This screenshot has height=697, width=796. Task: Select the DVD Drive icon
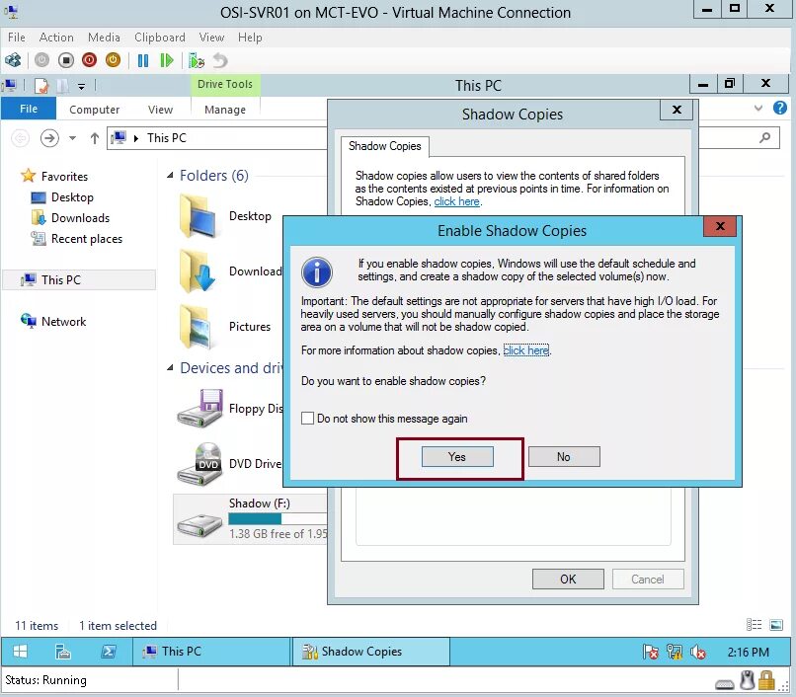pos(200,464)
